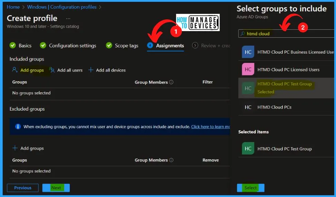
Task: Click green HC avatar in Selected items
Action: 248,148
